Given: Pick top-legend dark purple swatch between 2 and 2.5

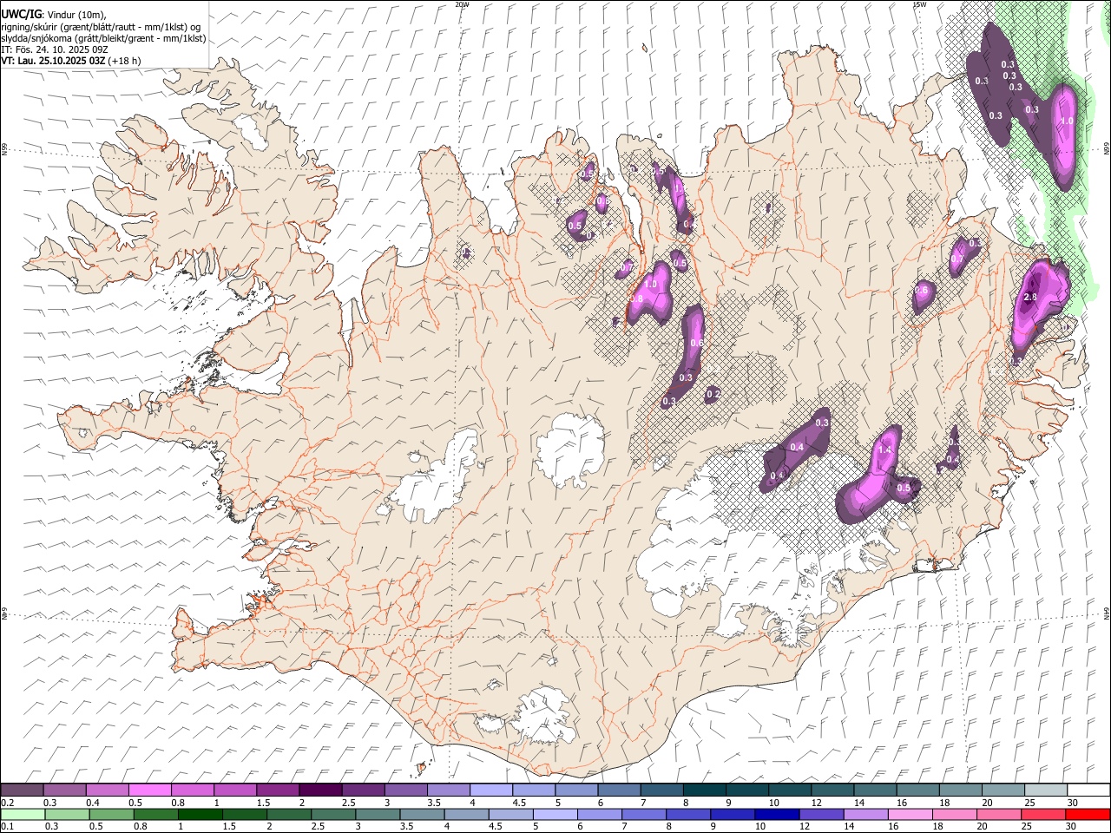Looking at the screenshot, I should pos(320,790).
